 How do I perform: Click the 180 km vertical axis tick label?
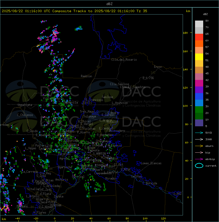[185, 33]
